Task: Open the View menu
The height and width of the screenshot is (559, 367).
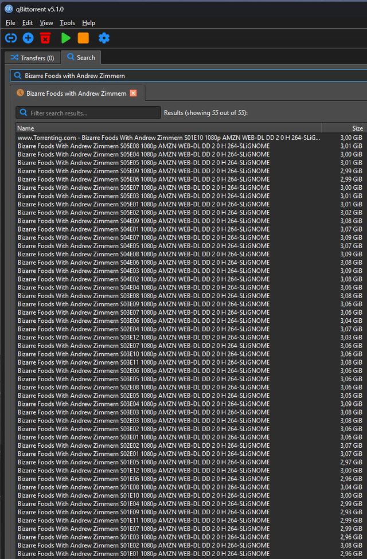Action: pyautogui.click(x=46, y=23)
